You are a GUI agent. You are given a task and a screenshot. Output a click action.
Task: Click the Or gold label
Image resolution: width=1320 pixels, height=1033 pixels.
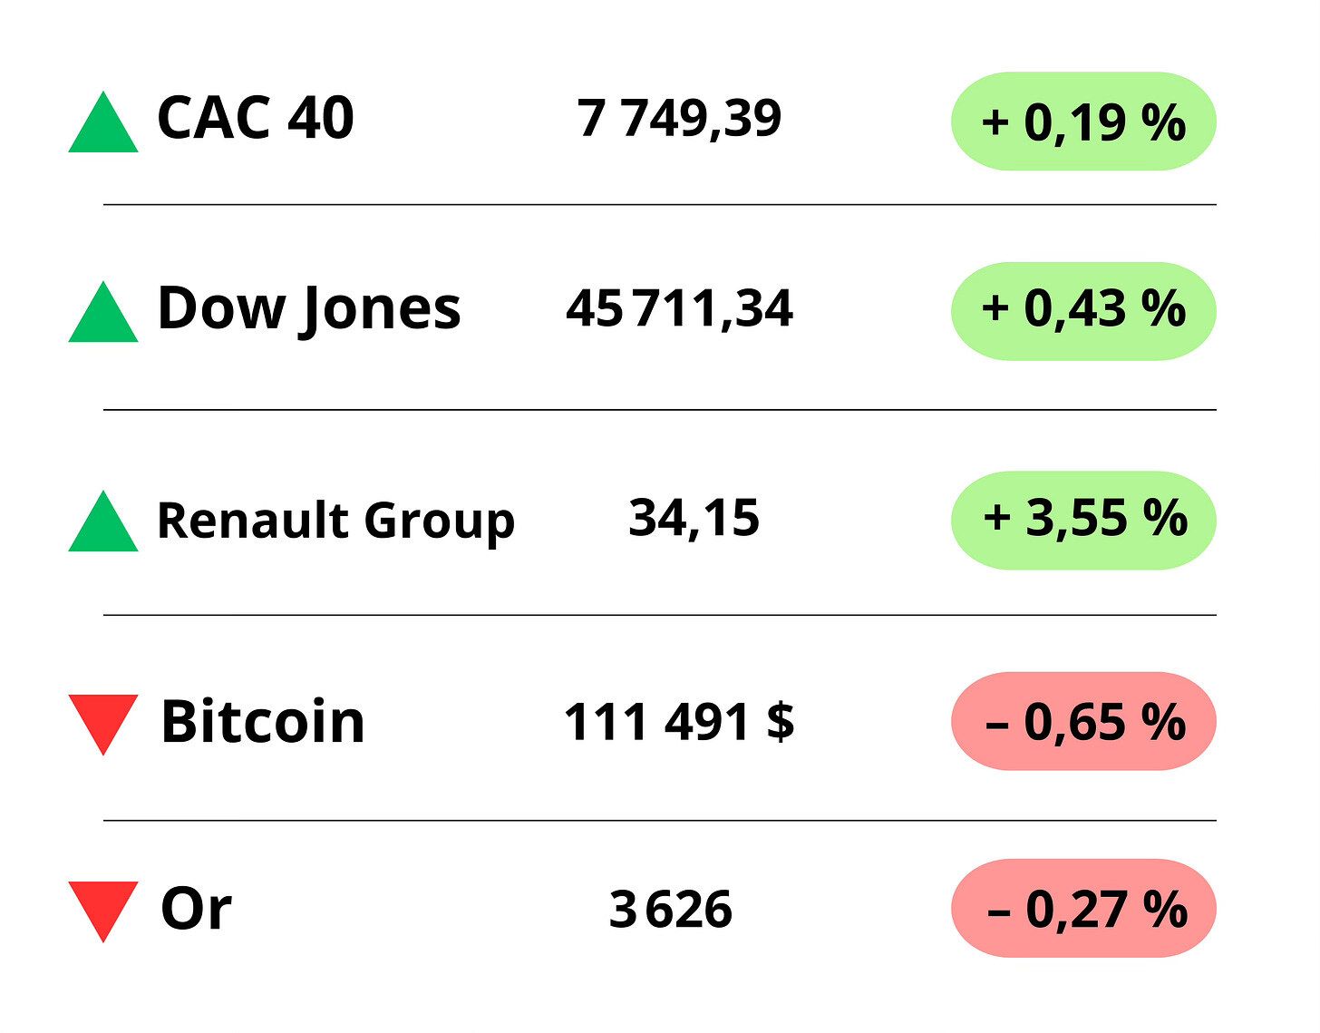196,908
